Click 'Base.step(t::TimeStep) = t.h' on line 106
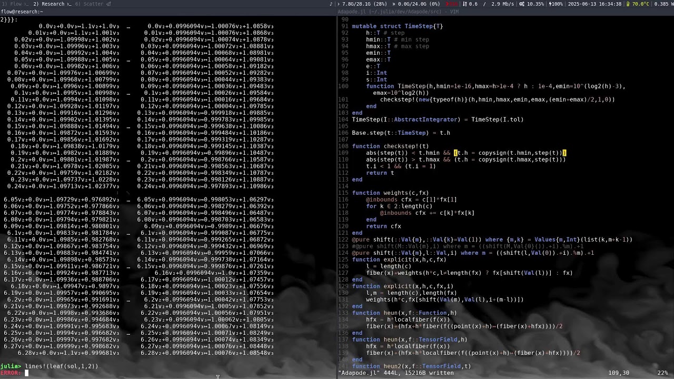The image size is (674, 379). tap(401, 133)
